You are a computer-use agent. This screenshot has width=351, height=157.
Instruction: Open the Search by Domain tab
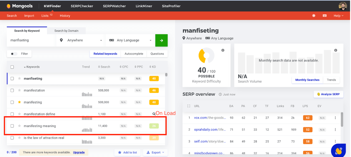pos(66,31)
